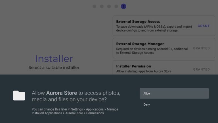
Task: Open the Installer Permission card title
Action: tap(133, 66)
